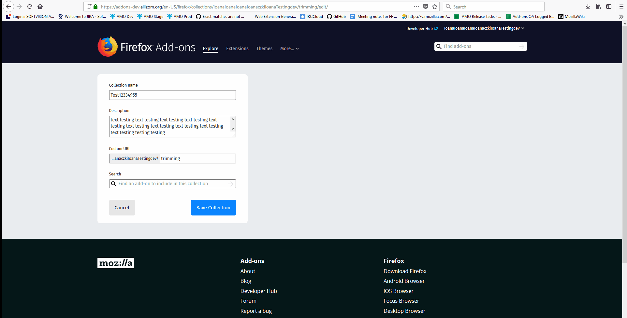This screenshot has height=318, width=627.
Task: Go back using browser back arrow
Action: click(x=8, y=7)
